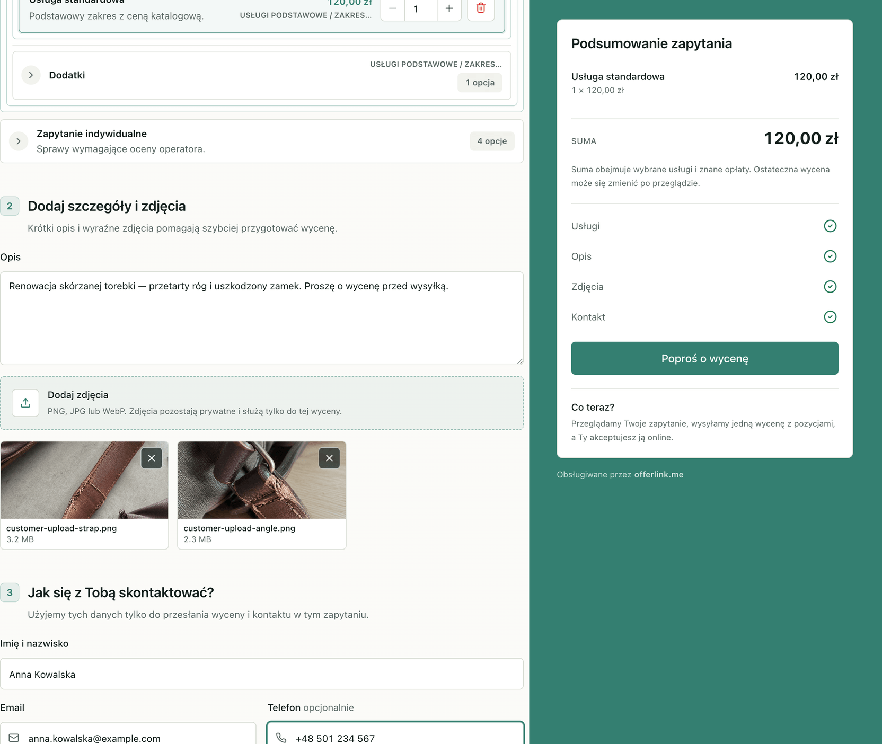The width and height of the screenshot is (882, 744).
Task: Delete Usługa standardowa using the trash icon
Action: tap(481, 8)
